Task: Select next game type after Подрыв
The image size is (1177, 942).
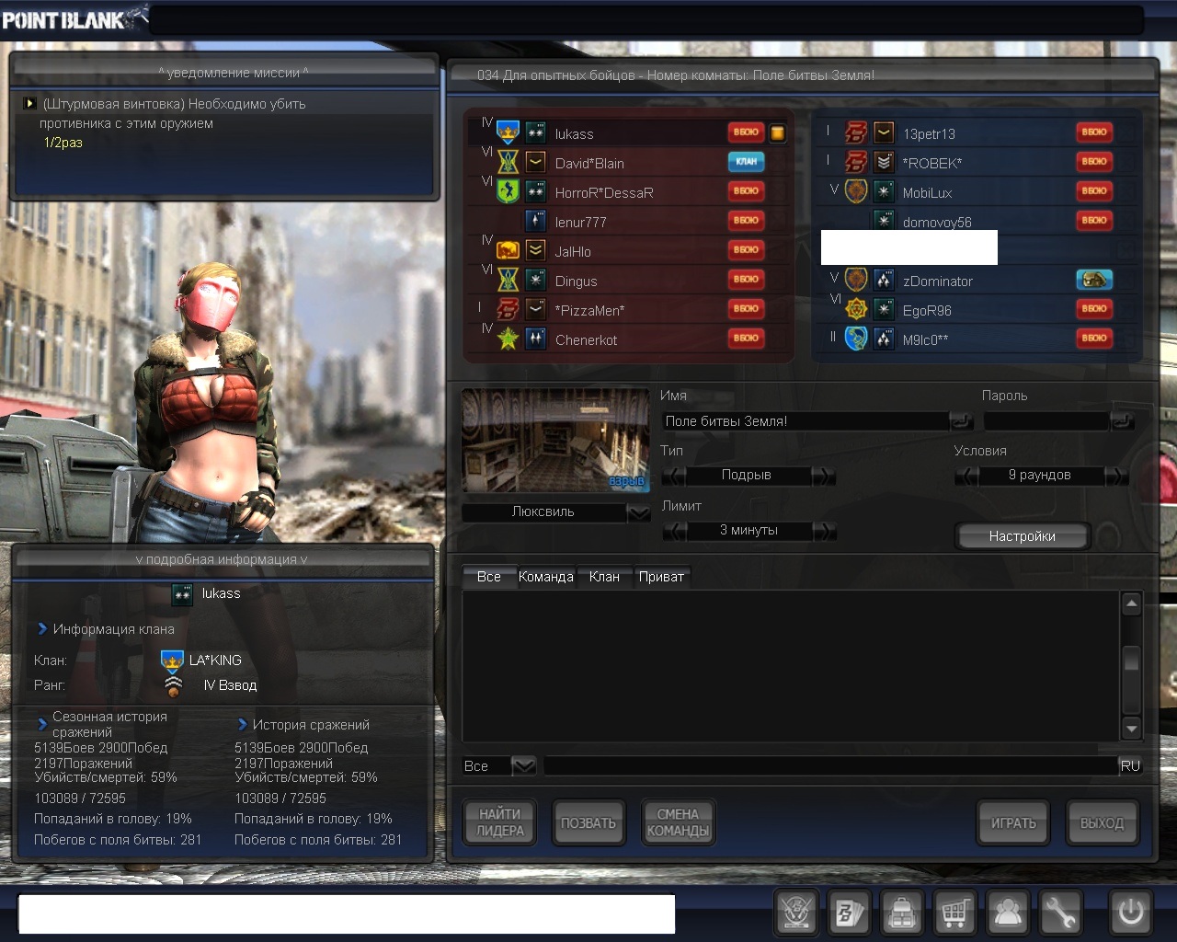Action: pyautogui.click(x=824, y=476)
